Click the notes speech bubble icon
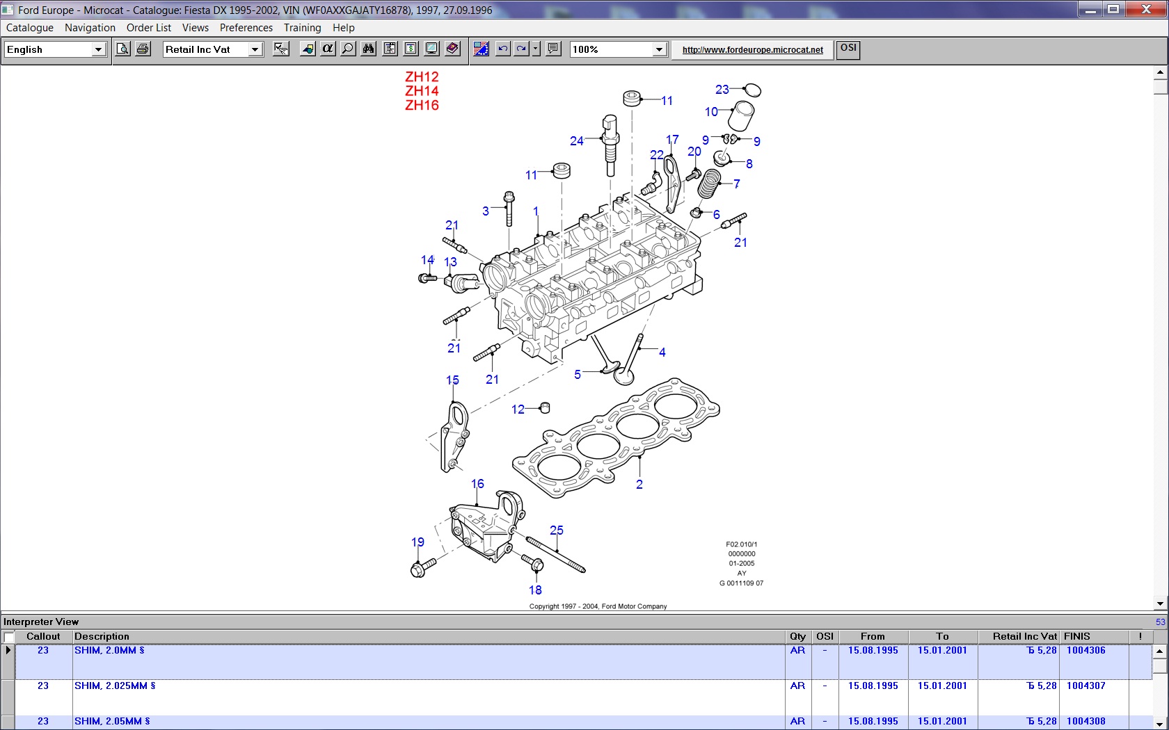The image size is (1169, 730). click(x=553, y=49)
